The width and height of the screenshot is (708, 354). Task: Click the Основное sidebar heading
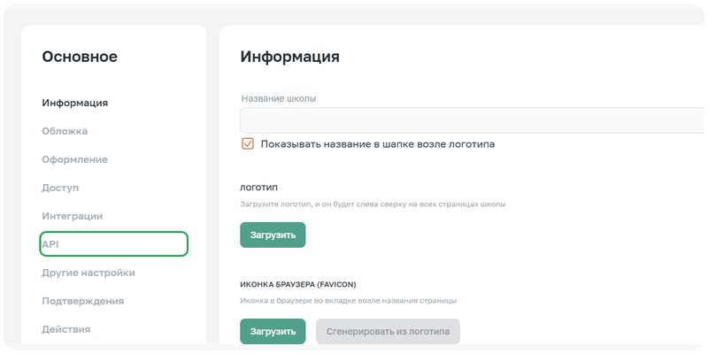point(80,57)
